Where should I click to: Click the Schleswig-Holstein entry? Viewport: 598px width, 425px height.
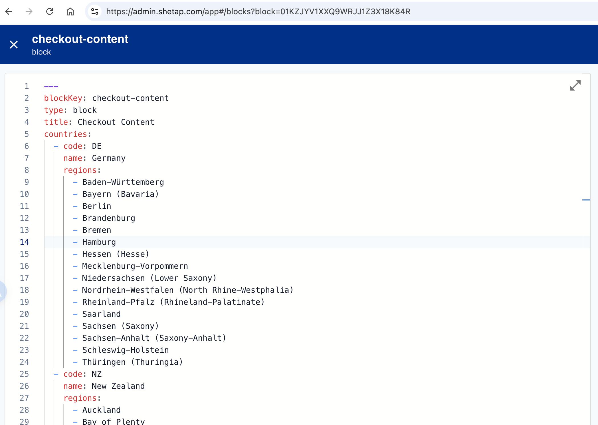click(126, 350)
